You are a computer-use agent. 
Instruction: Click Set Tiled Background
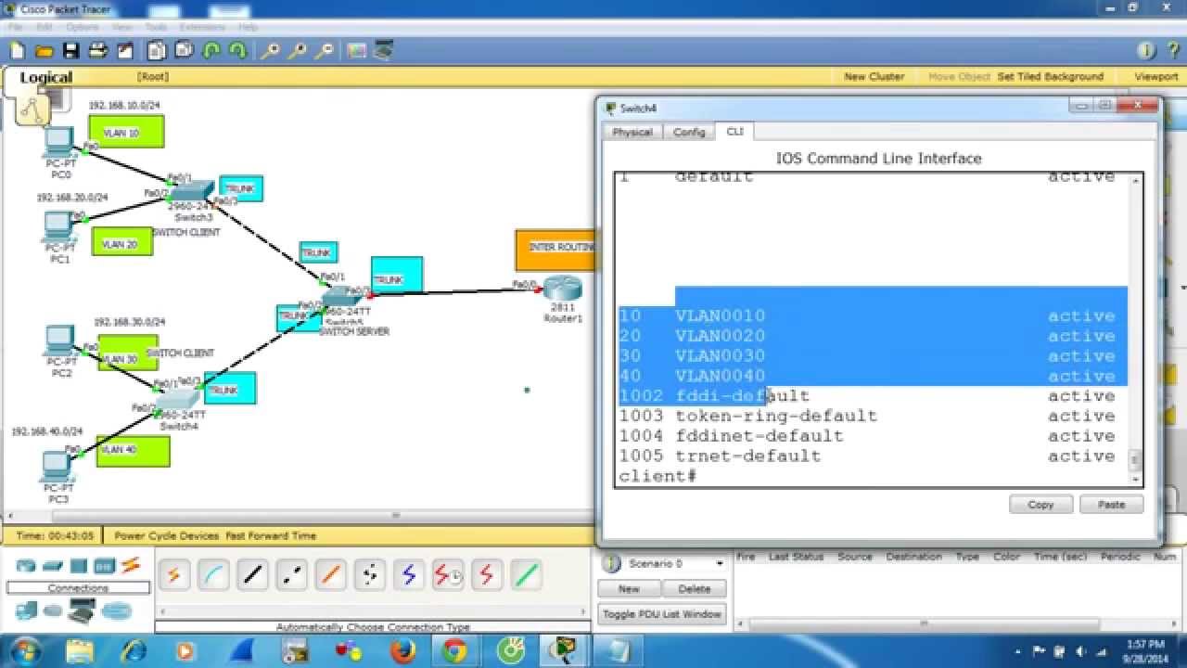[x=1051, y=77]
